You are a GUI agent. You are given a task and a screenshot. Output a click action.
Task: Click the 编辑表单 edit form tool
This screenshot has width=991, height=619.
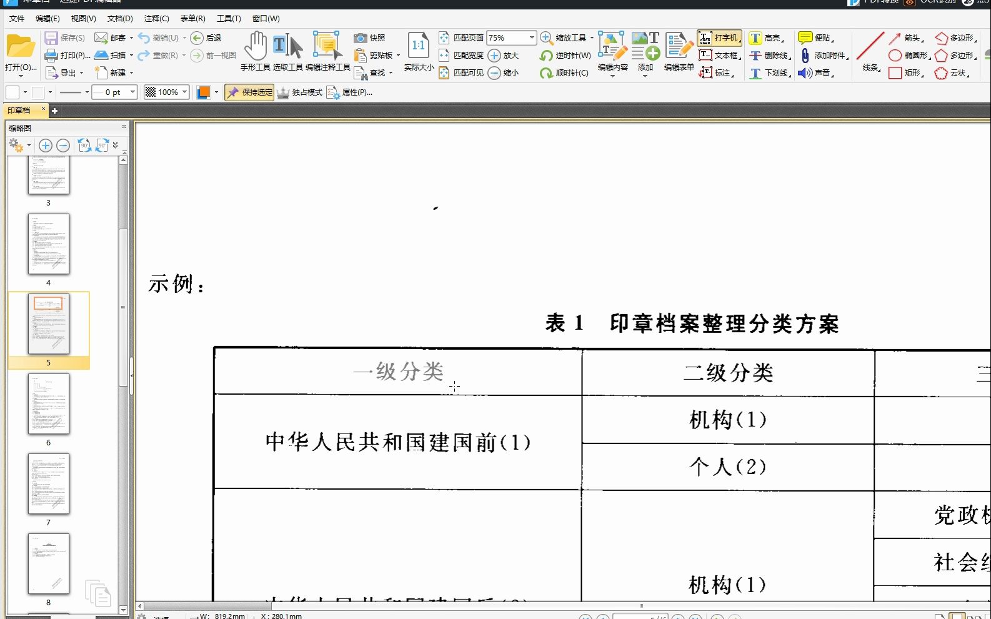(x=679, y=52)
